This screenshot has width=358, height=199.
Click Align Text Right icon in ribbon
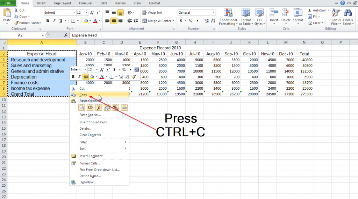click(120, 21)
